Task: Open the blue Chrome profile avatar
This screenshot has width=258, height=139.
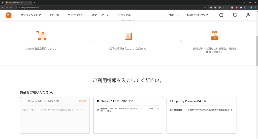Action: (x=251, y=8)
